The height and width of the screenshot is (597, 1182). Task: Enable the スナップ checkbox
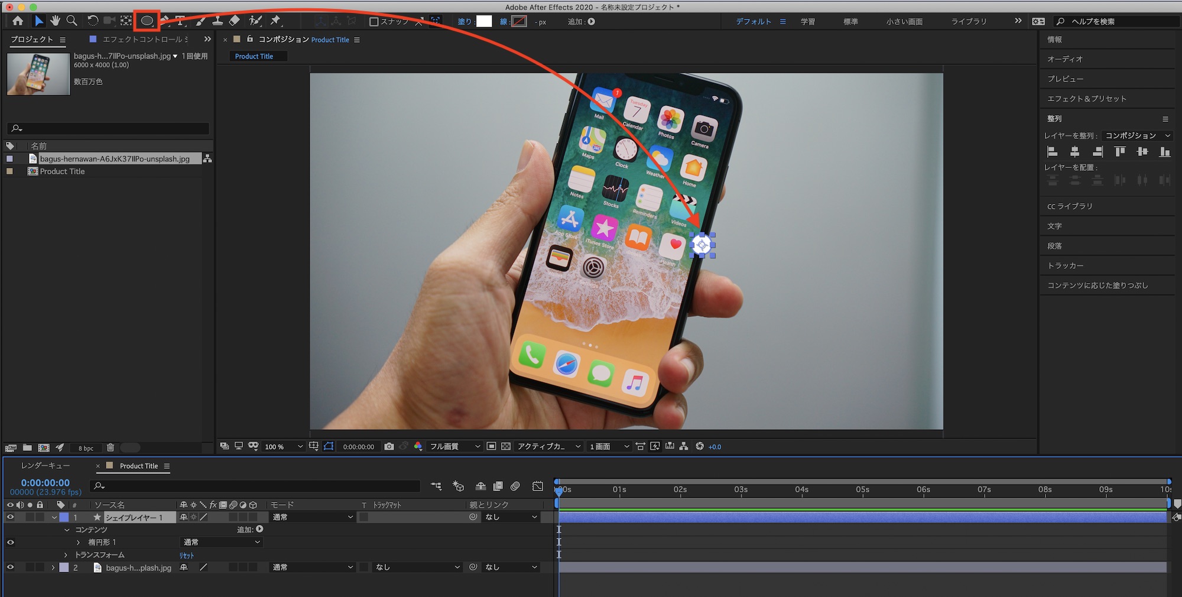(374, 22)
